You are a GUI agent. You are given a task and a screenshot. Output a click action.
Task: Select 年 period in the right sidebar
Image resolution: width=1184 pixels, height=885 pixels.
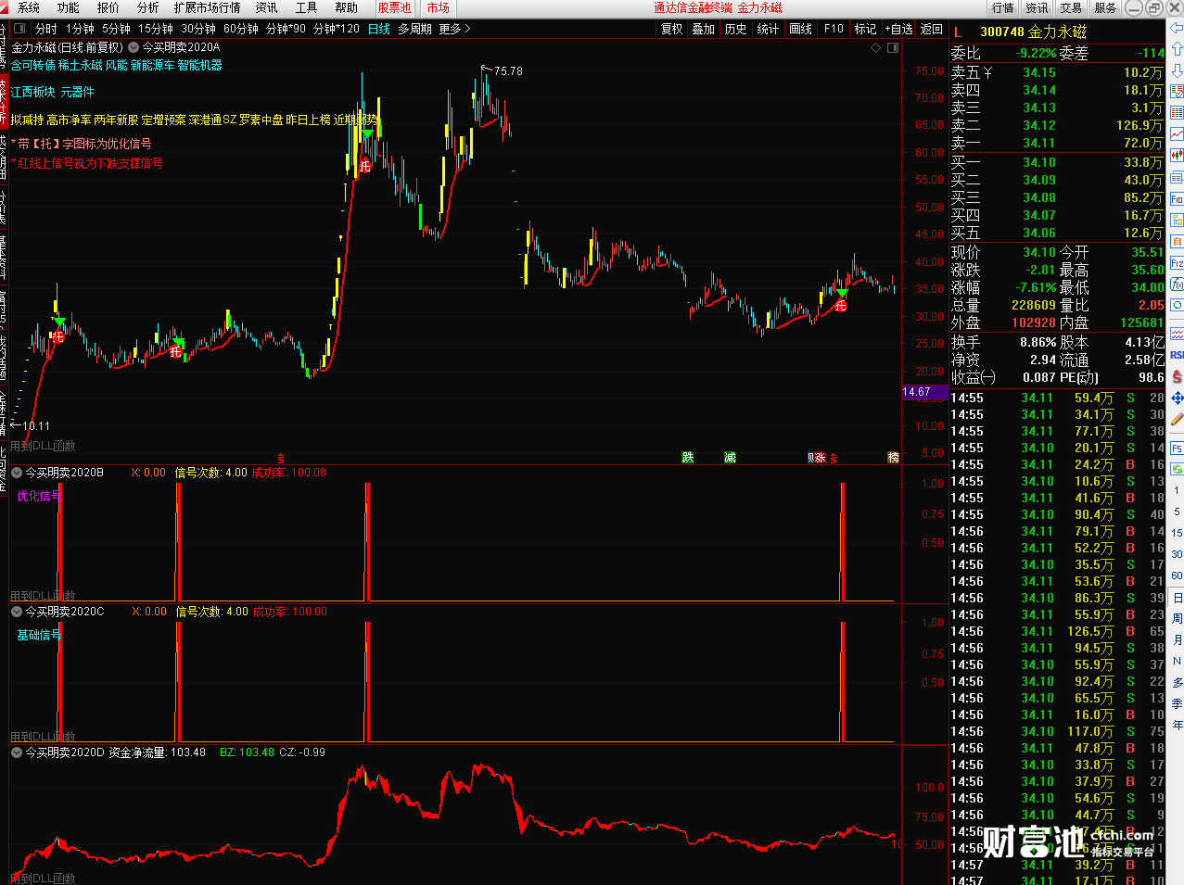(x=1177, y=725)
